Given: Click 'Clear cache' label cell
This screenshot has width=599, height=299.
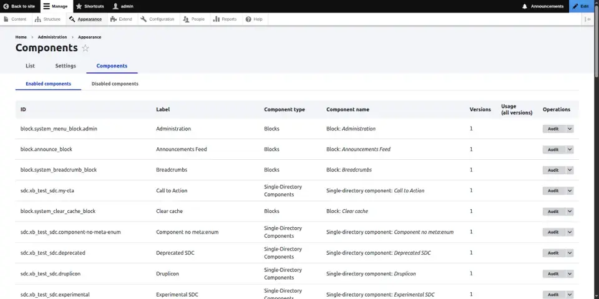Looking at the screenshot, I should coord(170,211).
